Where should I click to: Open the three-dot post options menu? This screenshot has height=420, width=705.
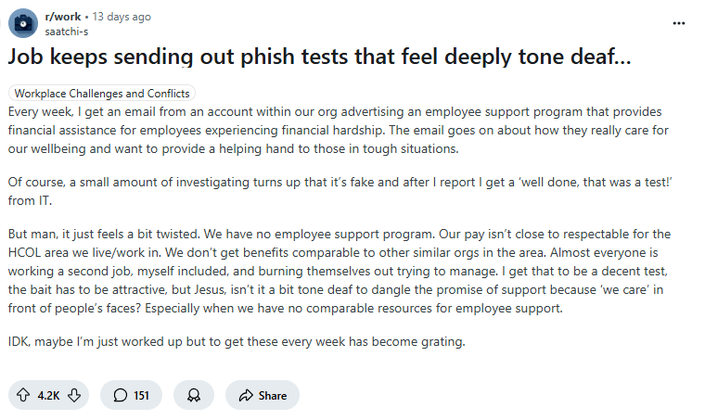pos(679,23)
